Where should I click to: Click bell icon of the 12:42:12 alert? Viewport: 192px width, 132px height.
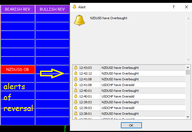coord(76,73)
